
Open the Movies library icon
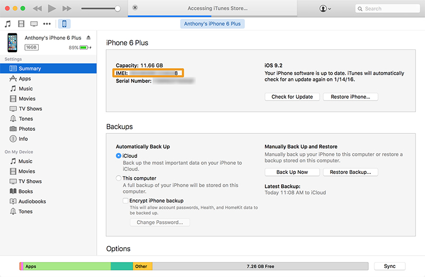[21, 24]
